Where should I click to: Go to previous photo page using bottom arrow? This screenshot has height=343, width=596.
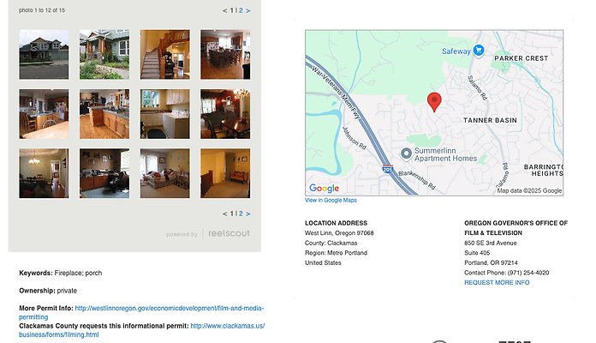pos(224,214)
